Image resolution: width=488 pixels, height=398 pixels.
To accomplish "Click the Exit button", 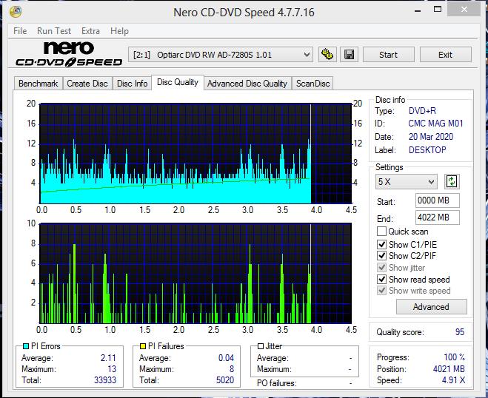I will (x=445, y=55).
